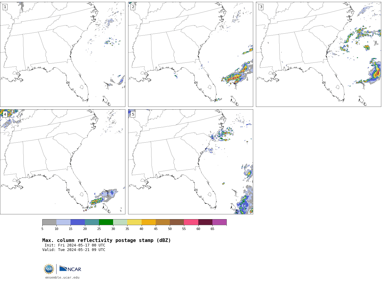Click the NCAR logo
The image size is (384, 281).
[x=70, y=269]
